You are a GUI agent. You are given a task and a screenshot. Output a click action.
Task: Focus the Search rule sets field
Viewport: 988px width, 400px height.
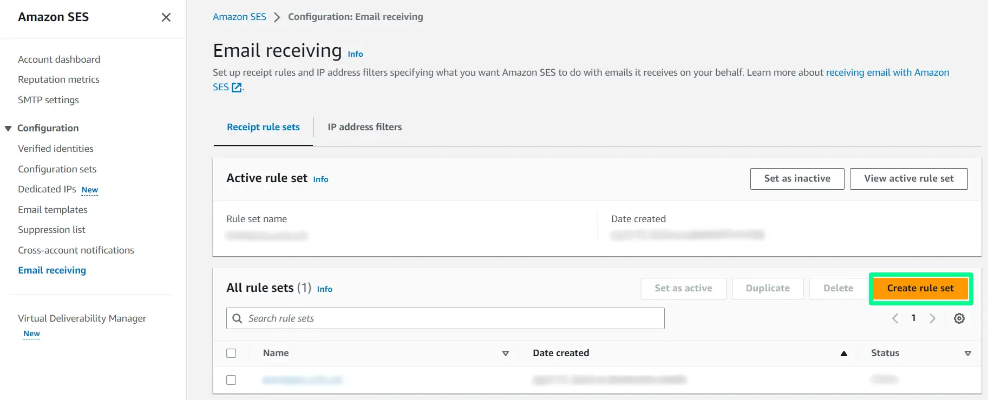(445, 318)
